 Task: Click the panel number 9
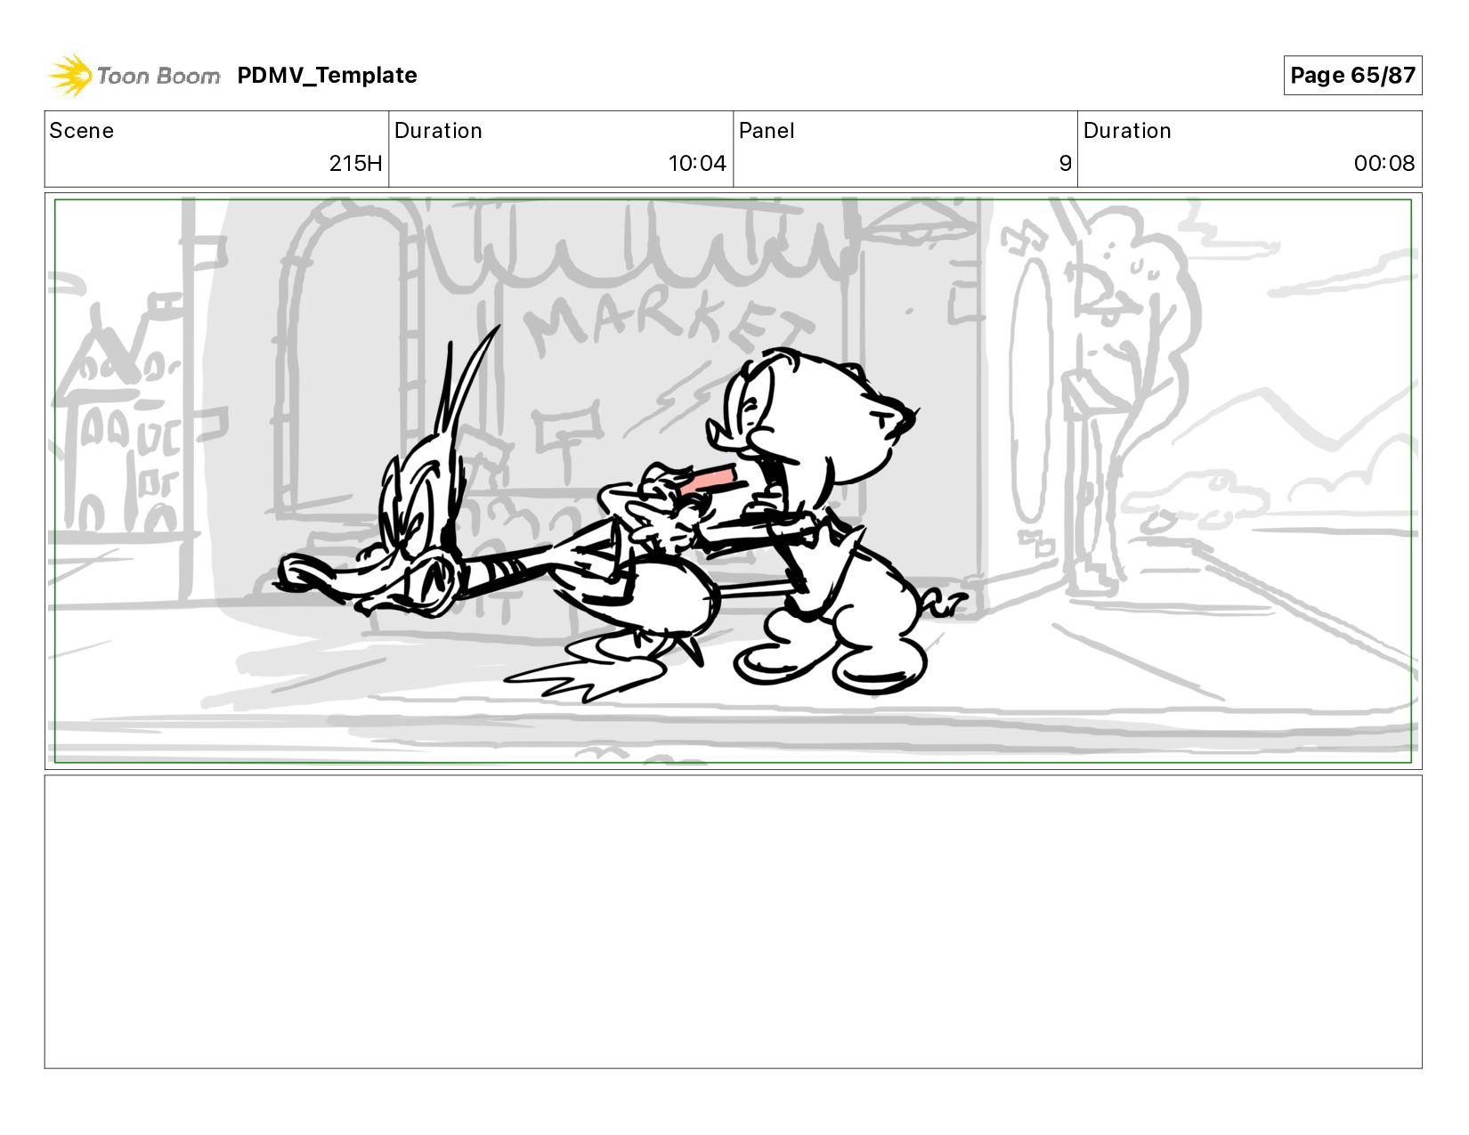click(x=1065, y=164)
